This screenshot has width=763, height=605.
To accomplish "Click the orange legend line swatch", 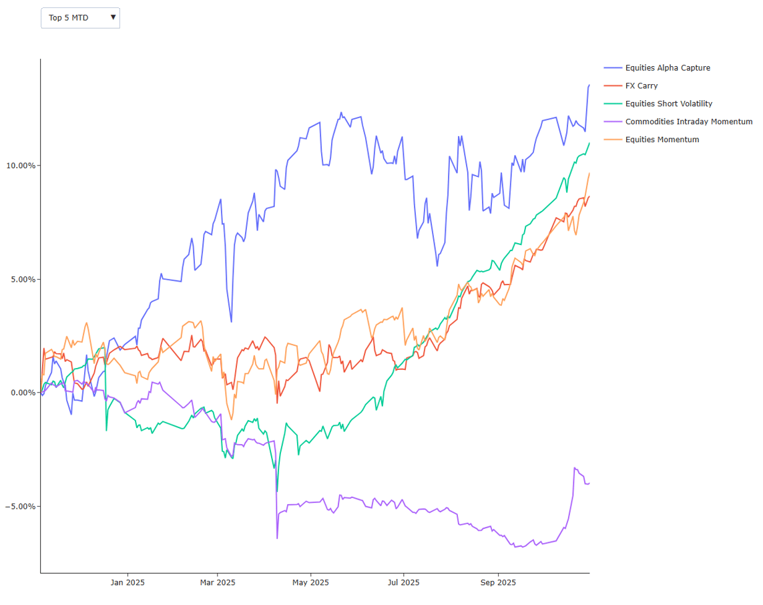I will click(613, 140).
